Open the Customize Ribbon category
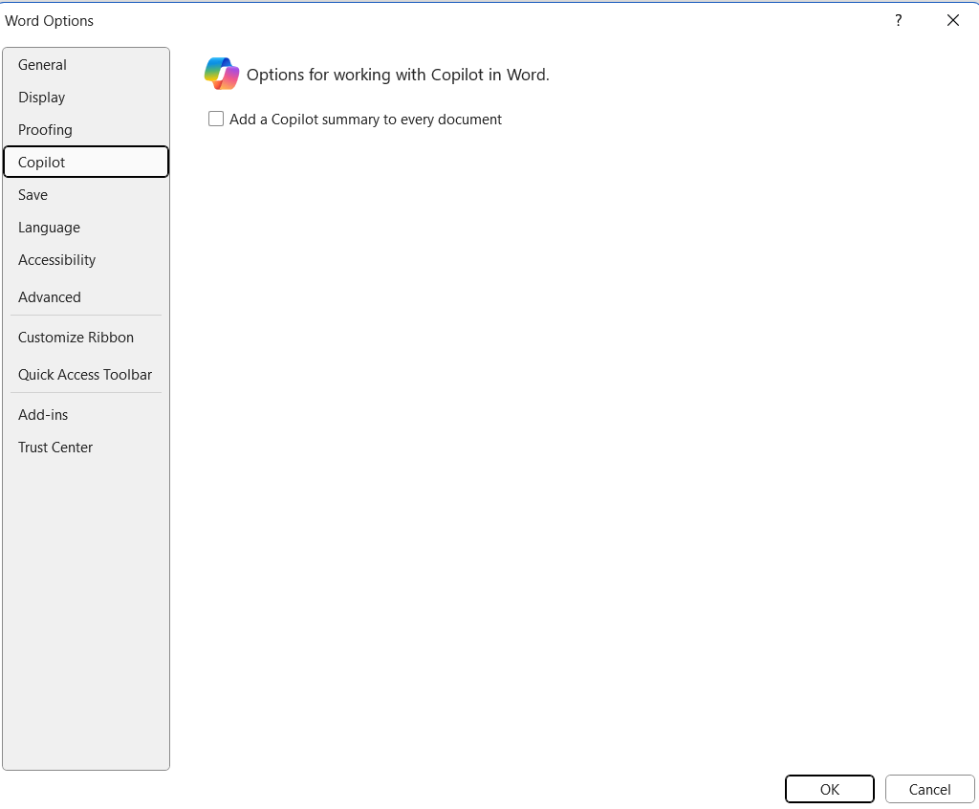Image resolution: width=979 pixels, height=809 pixels. point(85,338)
